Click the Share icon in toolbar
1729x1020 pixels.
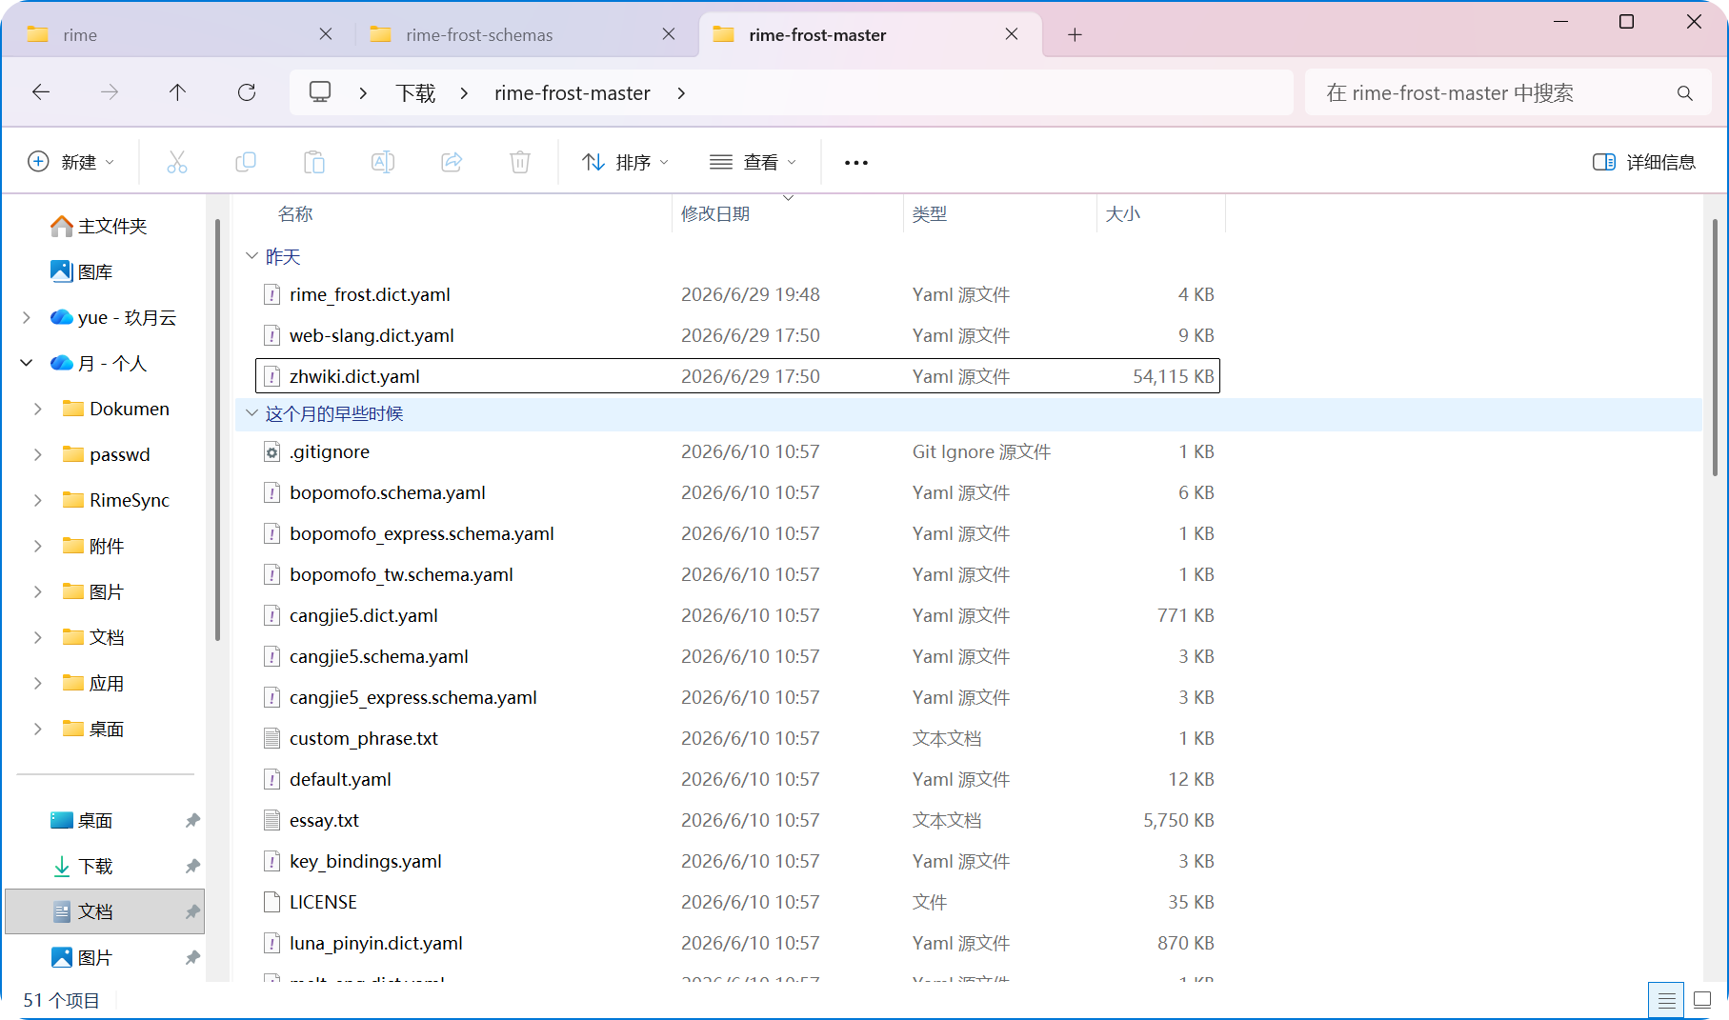click(452, 162)
